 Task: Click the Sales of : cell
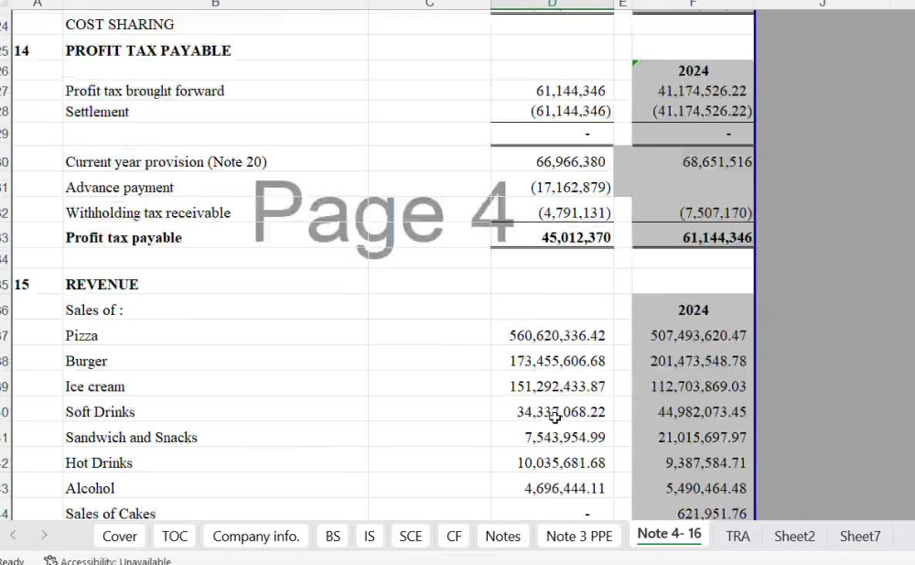point(94,310)
